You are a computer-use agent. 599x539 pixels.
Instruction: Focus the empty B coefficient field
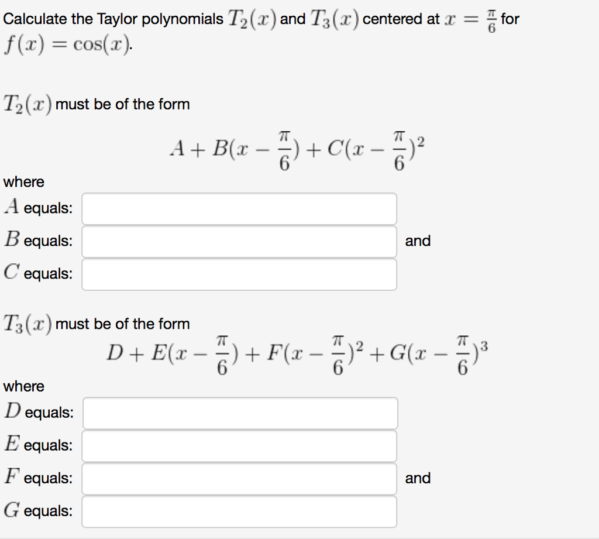[240, 242]
